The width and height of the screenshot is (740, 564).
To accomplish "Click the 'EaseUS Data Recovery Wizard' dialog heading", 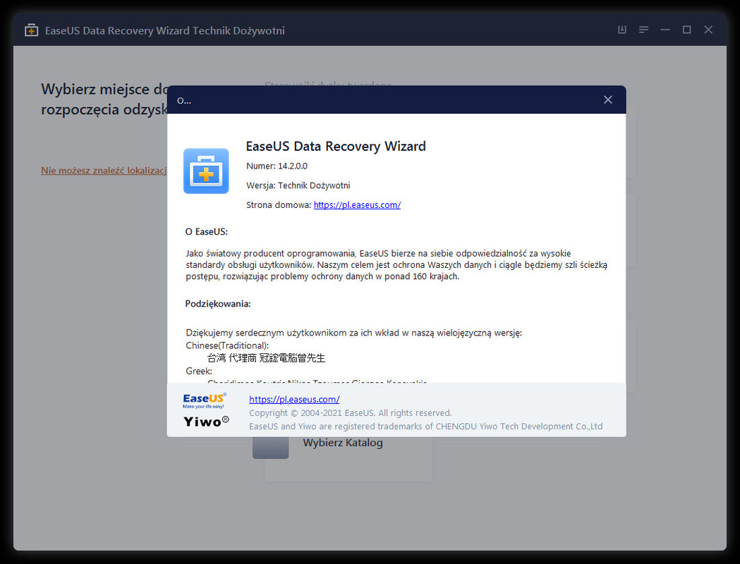I will pyautogui.click(x=336, y=146).
